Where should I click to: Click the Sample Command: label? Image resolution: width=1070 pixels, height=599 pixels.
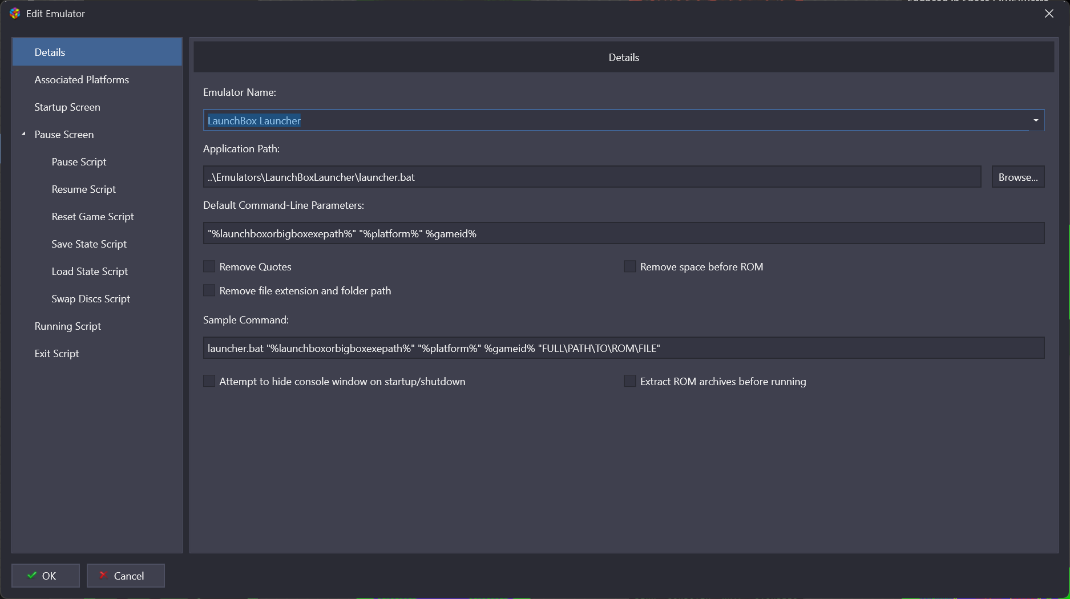tap(246, 319)
